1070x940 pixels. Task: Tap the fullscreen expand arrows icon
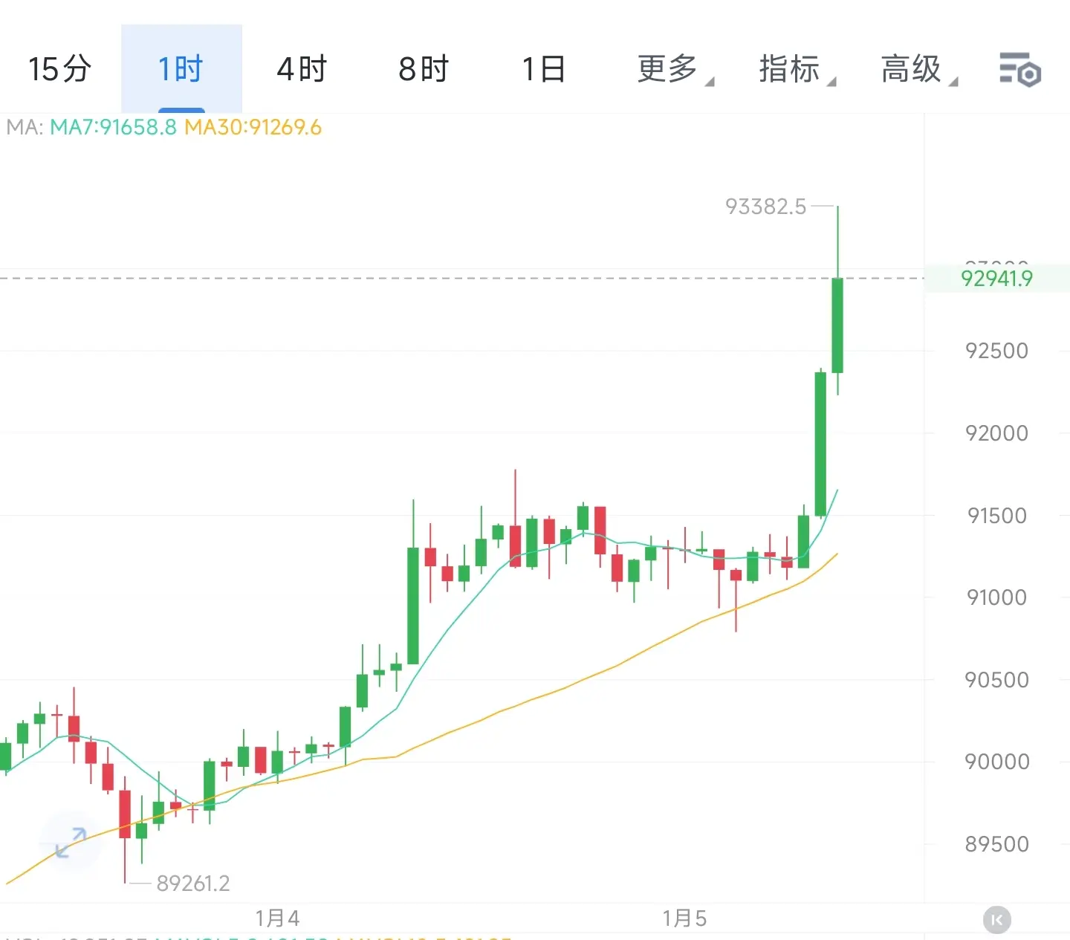(71, 843)
